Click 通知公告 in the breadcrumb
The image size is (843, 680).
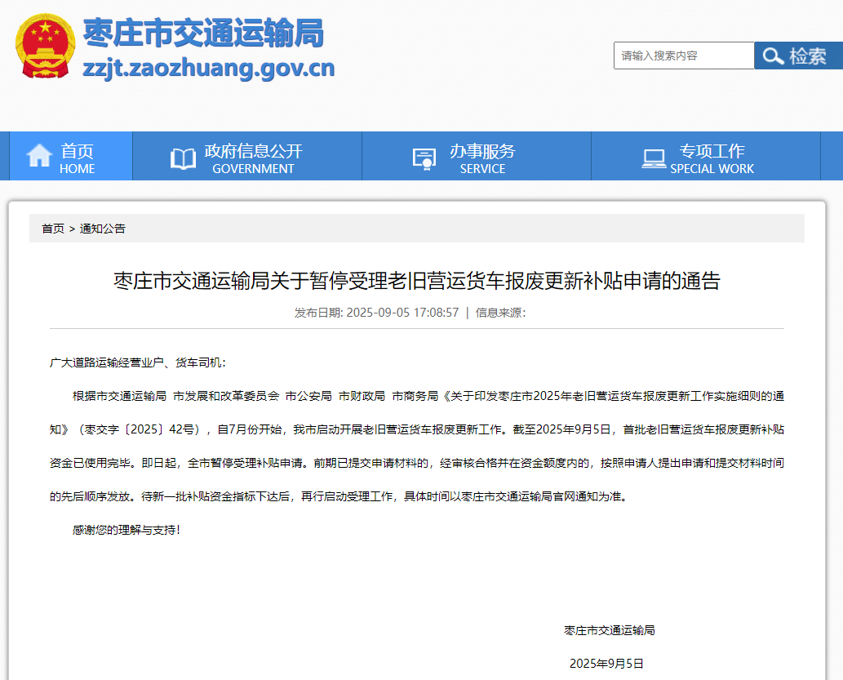[x=103, y=229]
